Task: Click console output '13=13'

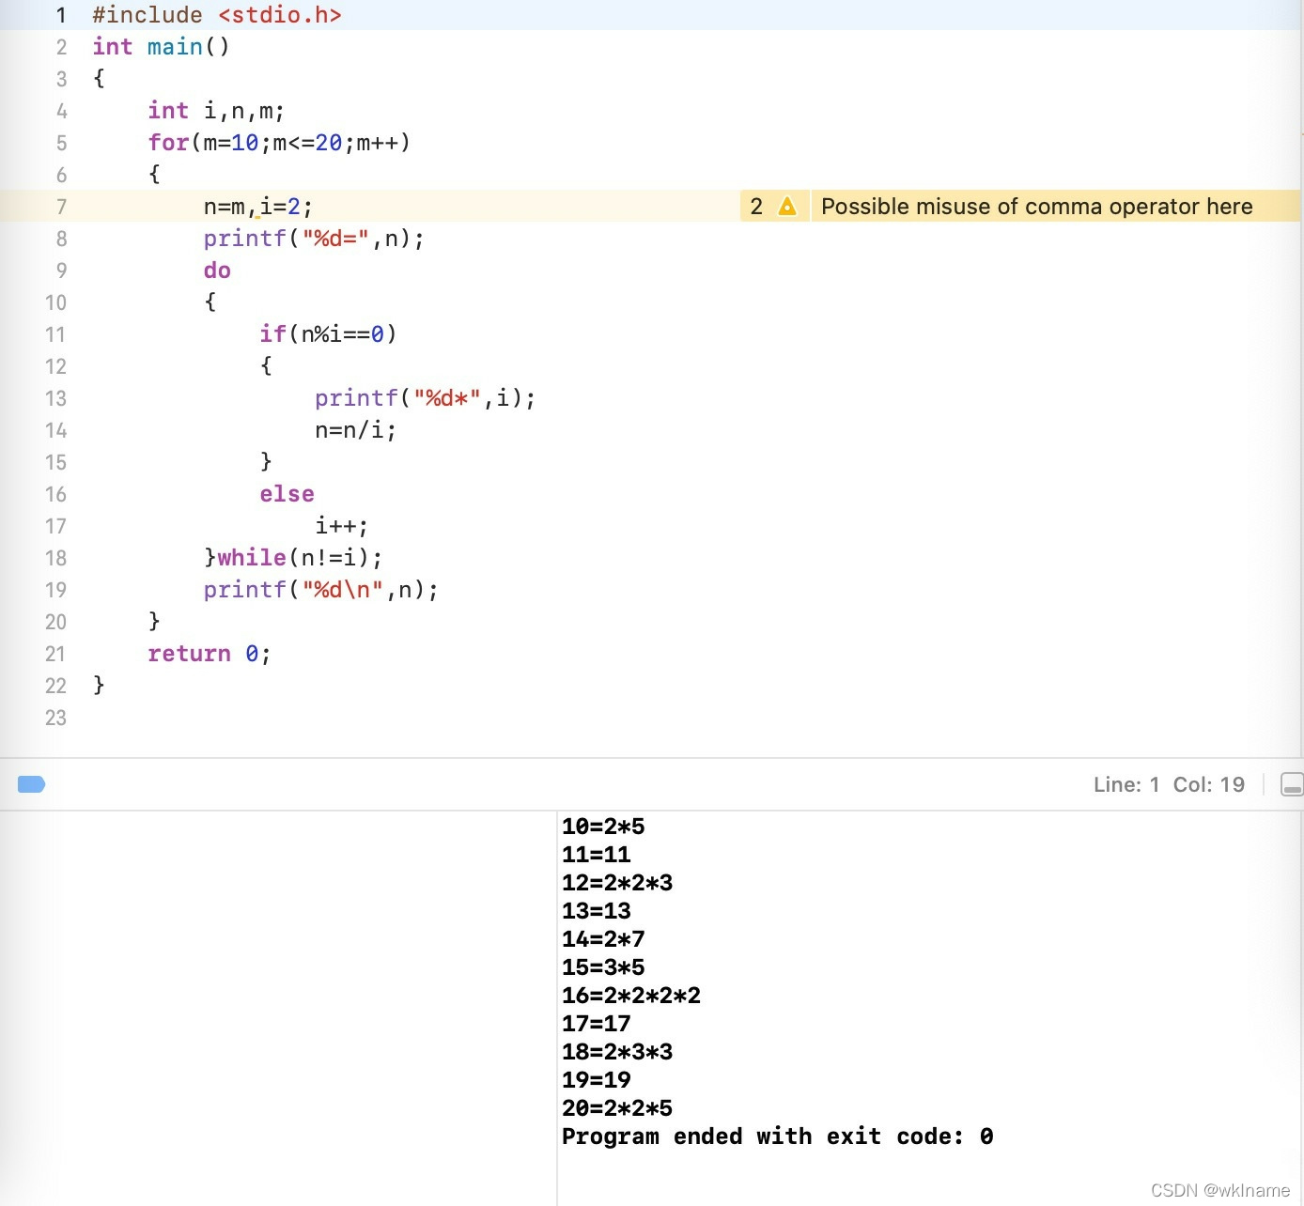Action: tap(597, 911)
